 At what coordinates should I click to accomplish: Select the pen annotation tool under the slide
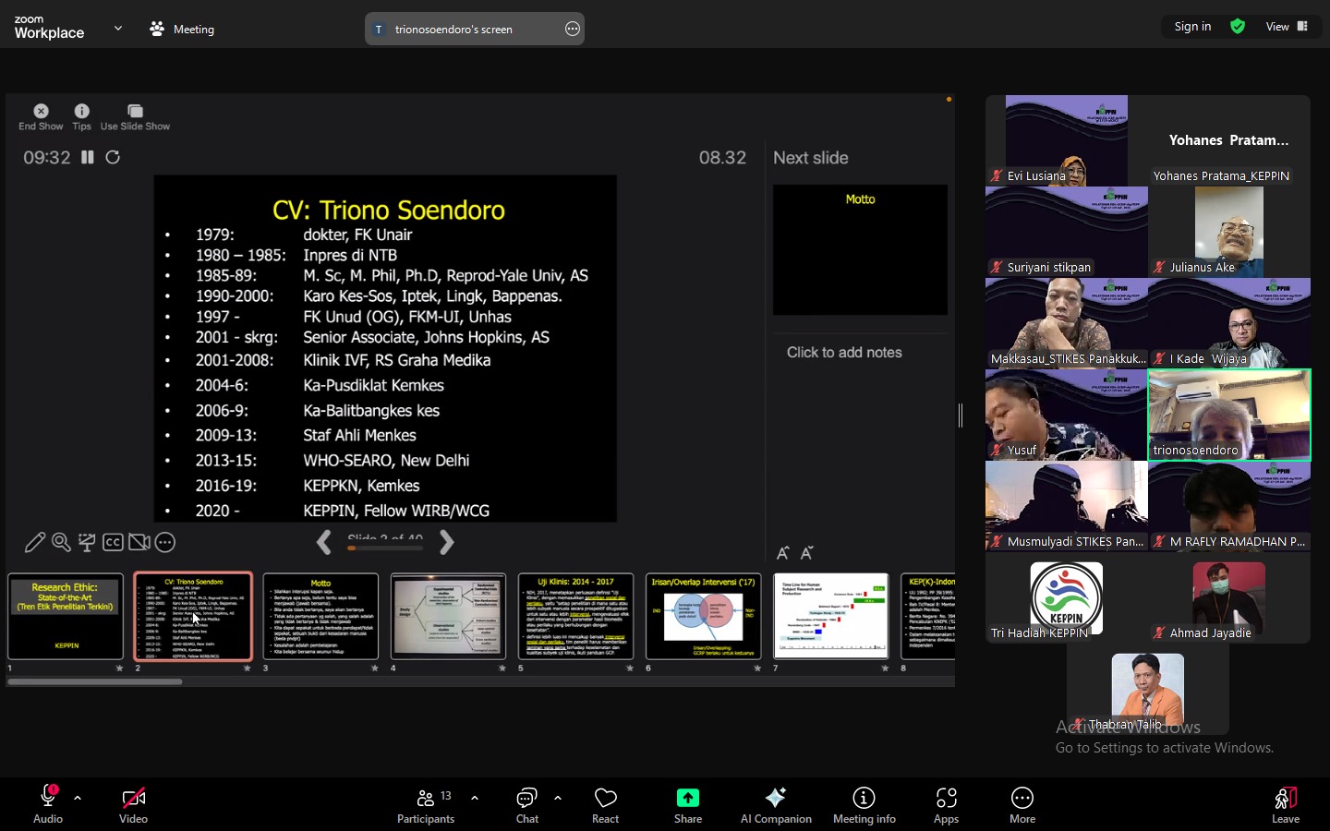coord(35,543)
